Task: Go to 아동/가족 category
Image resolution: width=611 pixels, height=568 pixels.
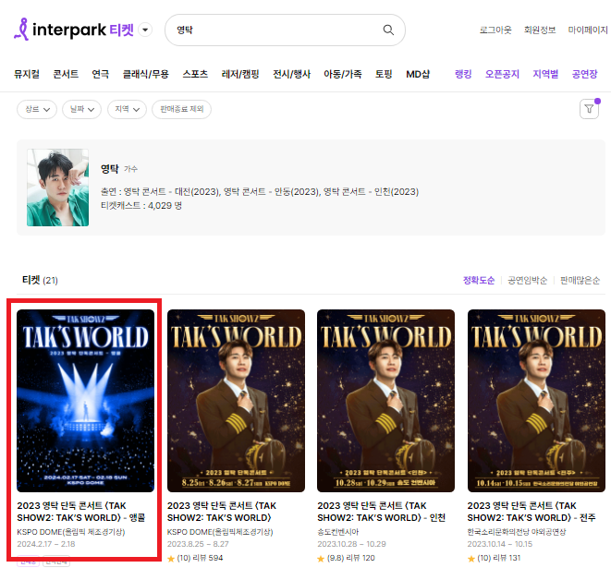Action: [x=343, y=74]
